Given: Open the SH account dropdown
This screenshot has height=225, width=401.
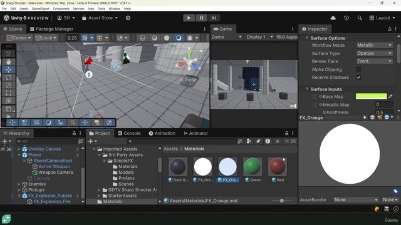Looking at the screenshot, I should [66, 18].
